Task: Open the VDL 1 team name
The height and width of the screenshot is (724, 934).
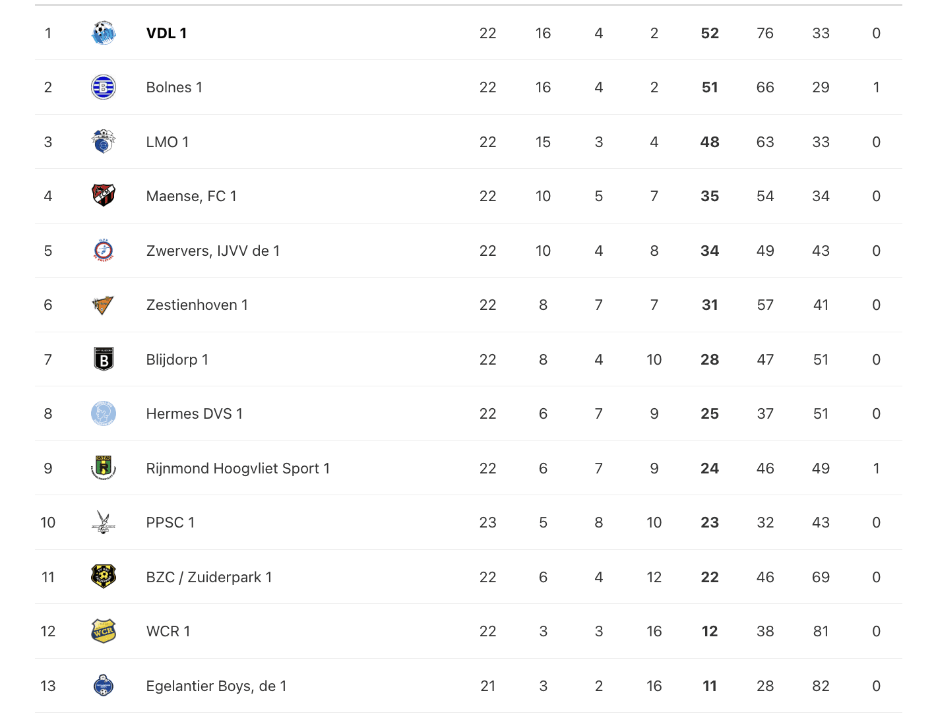Action: click(166, 33)
